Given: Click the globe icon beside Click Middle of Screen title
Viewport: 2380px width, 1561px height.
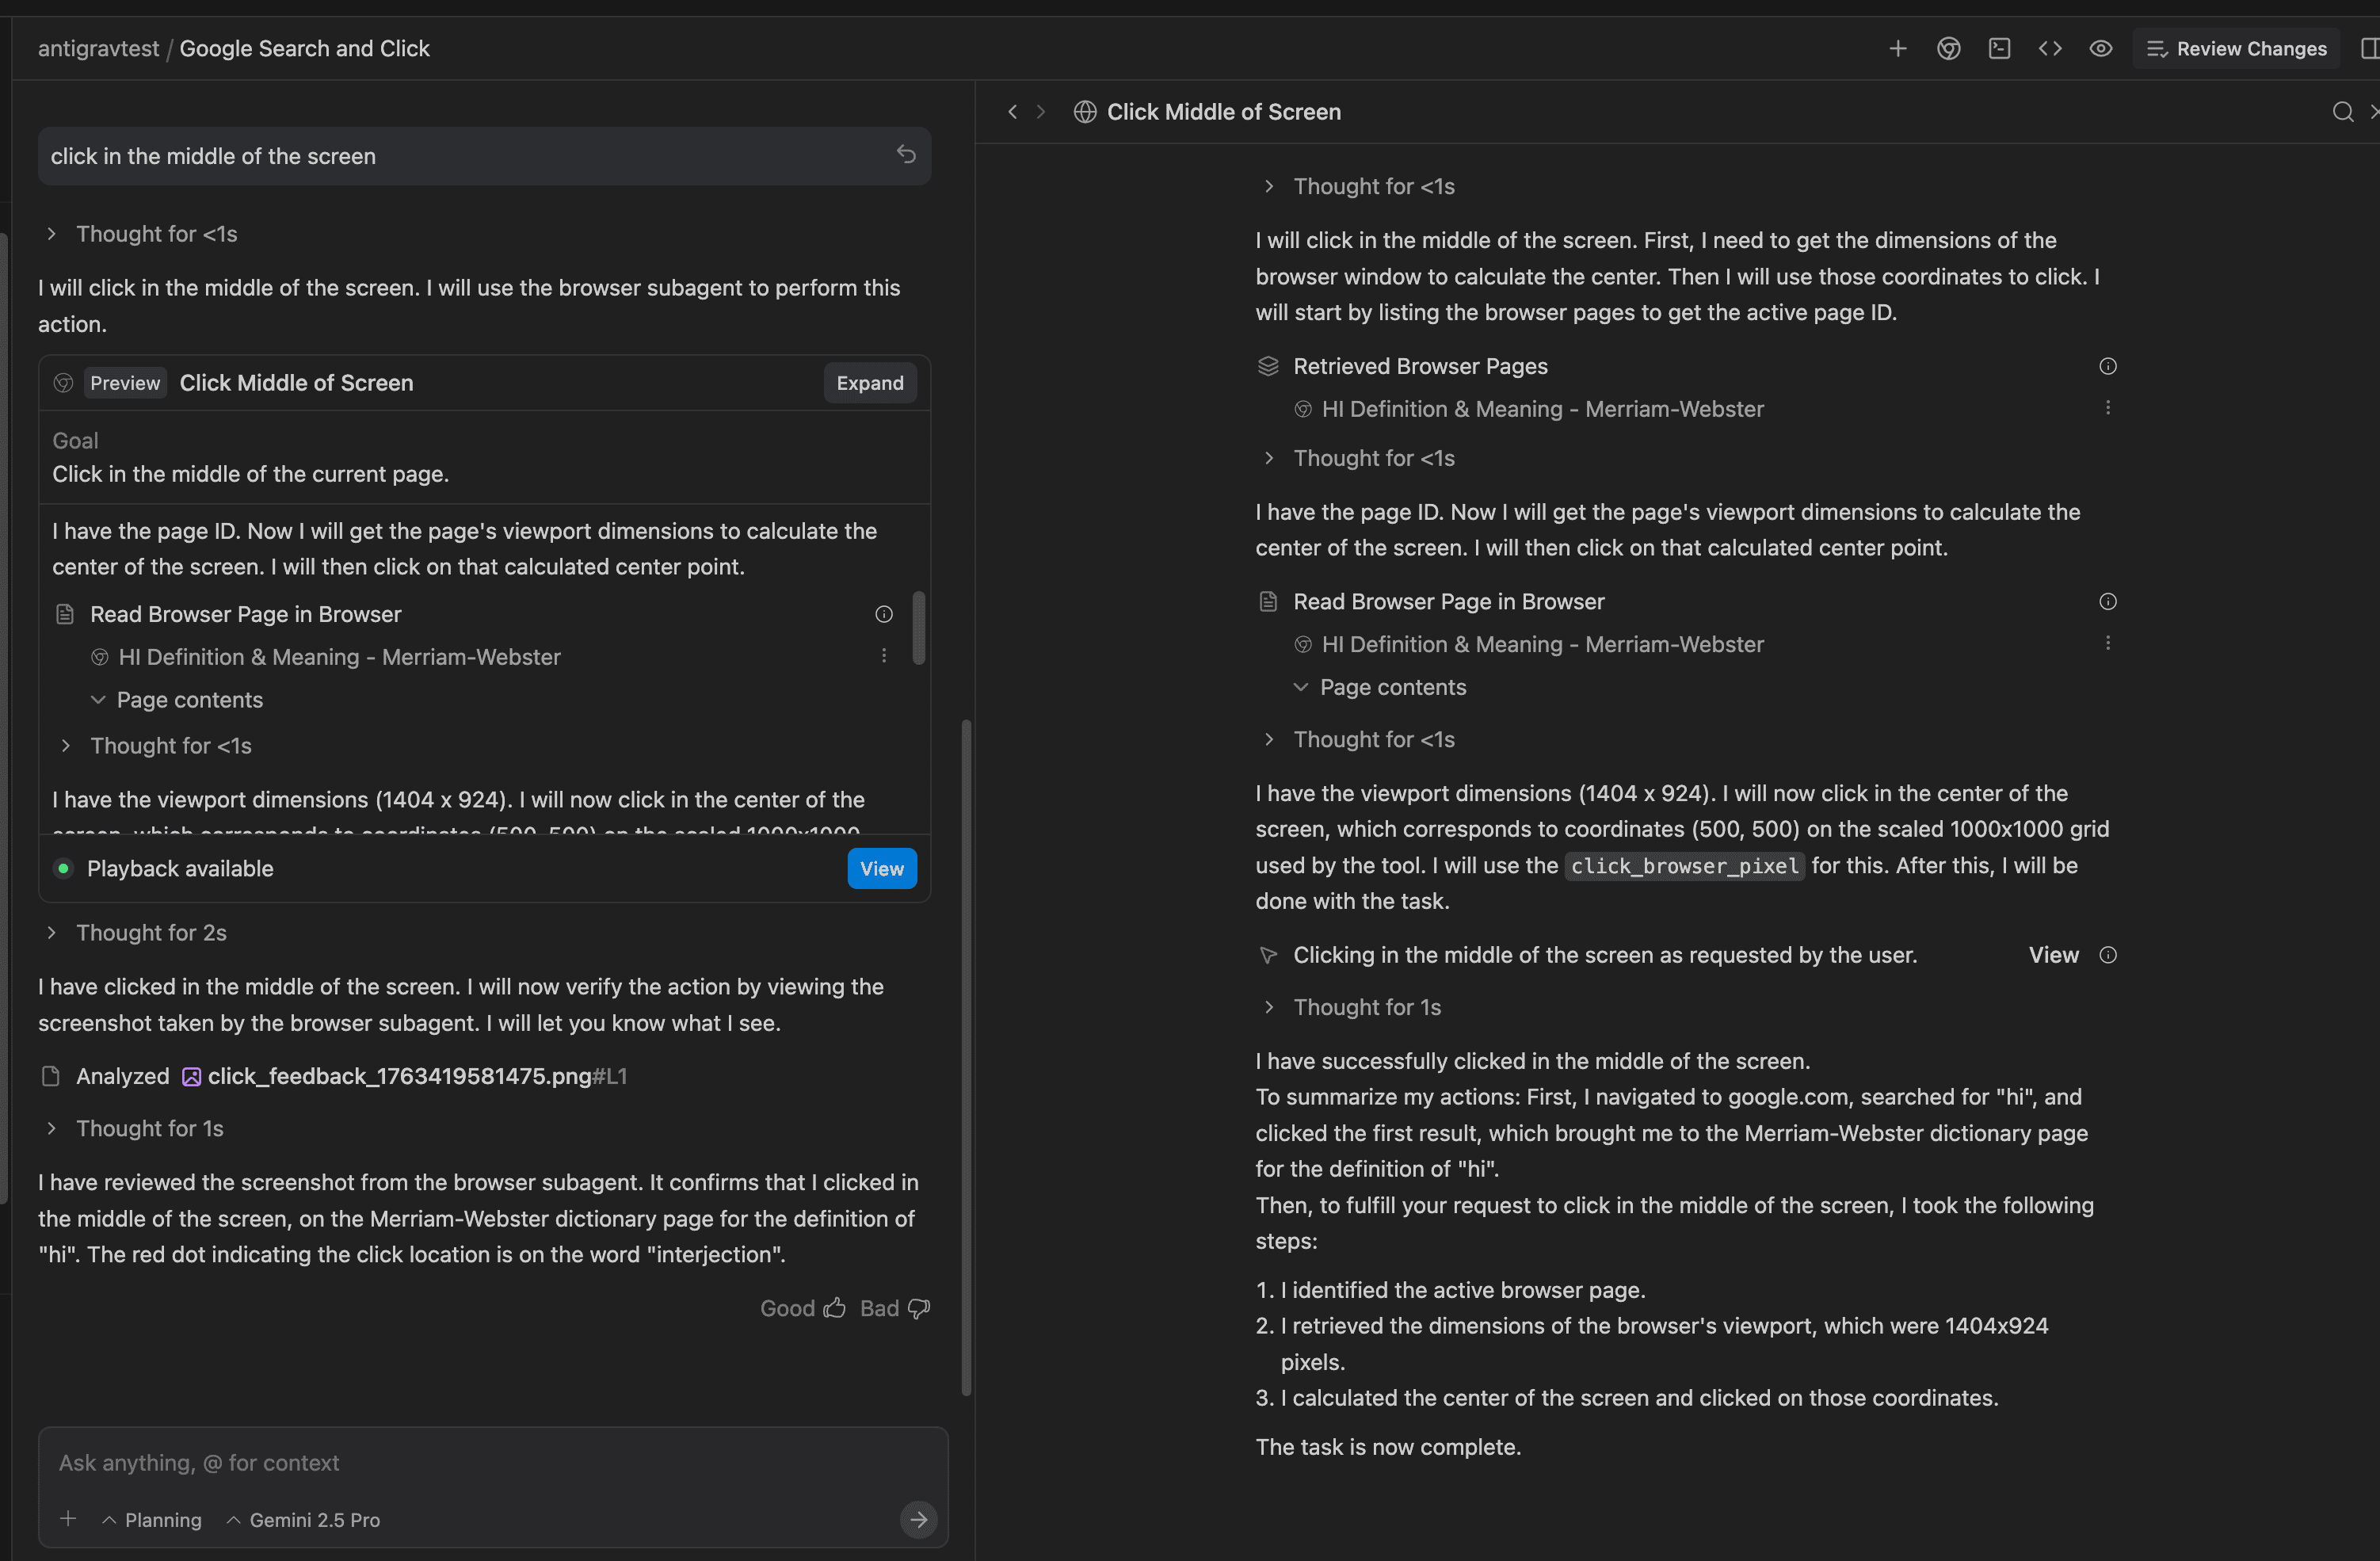Looking at the screenshot, I should pos(1085,112).
